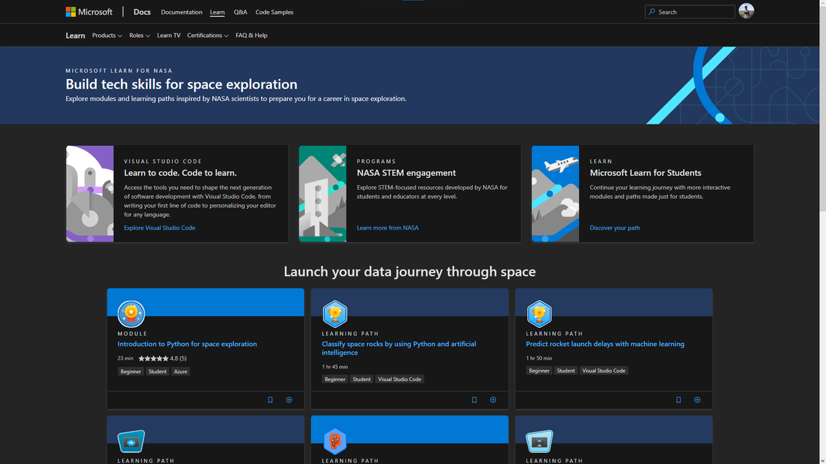Click the '1 hr 50 min' duration text

tap(539, 358)
